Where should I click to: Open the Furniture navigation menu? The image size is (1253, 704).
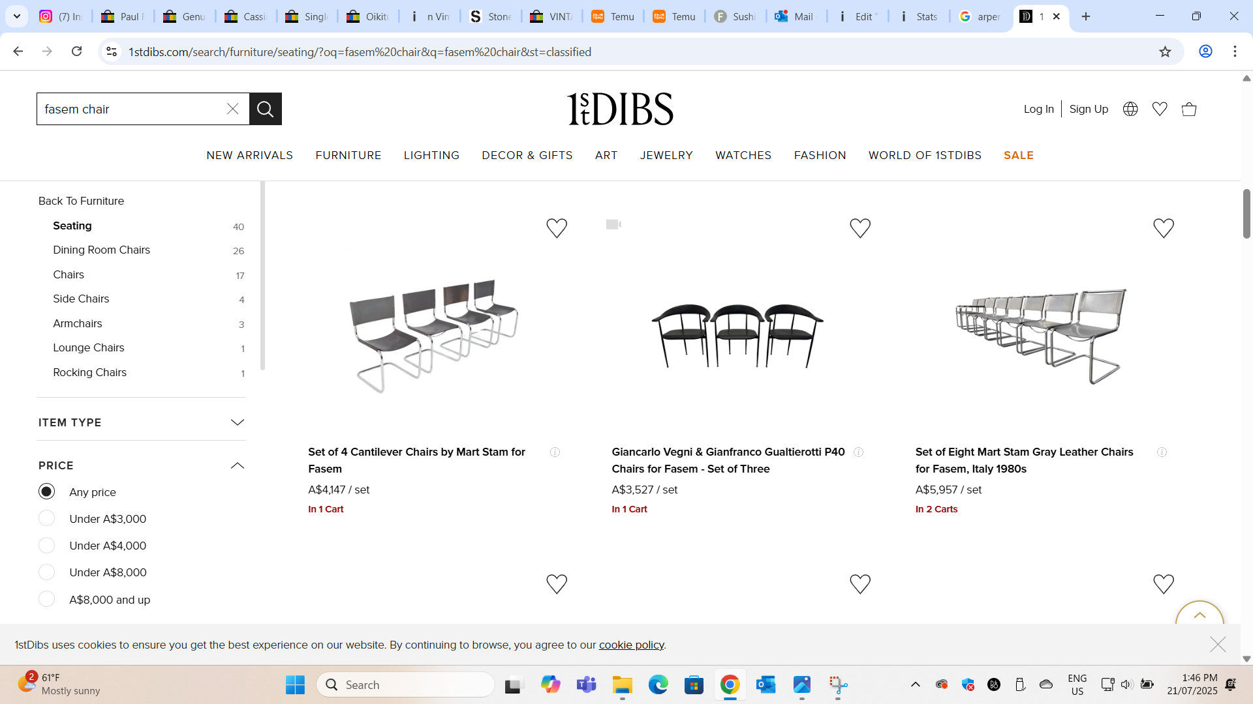pyautogui.click(x=348, y=155)
